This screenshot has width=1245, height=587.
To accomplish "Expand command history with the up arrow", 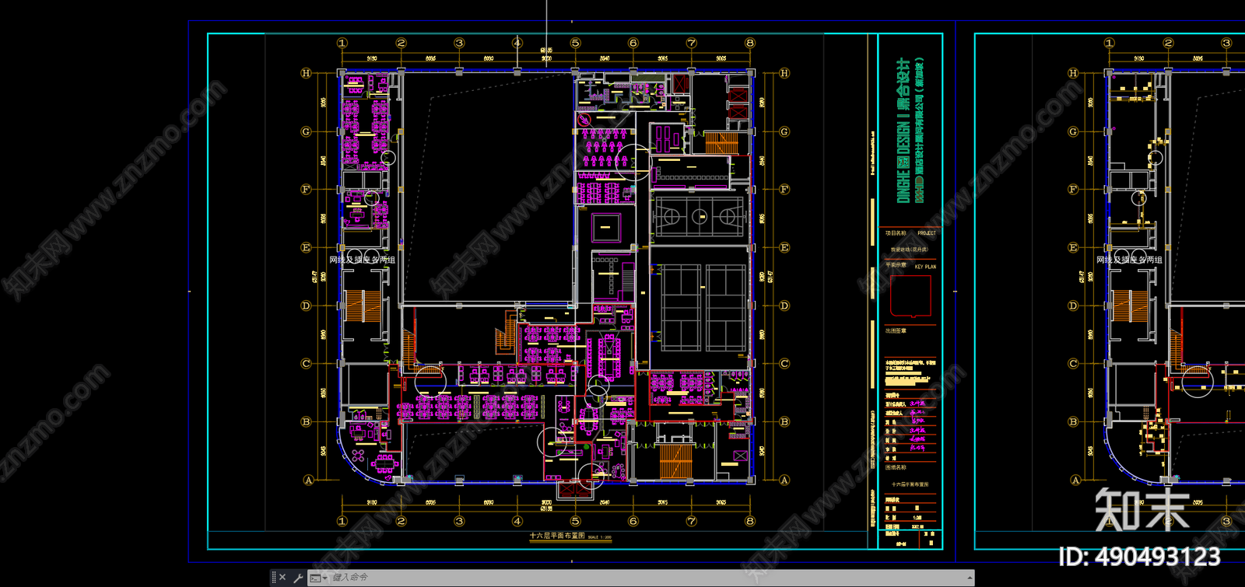I will click(969, 578).
